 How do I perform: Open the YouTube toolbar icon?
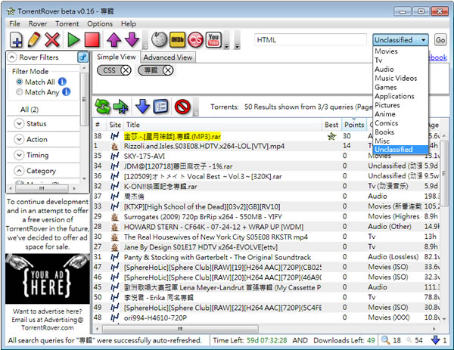pyautogui.click(x=214, y=40)
